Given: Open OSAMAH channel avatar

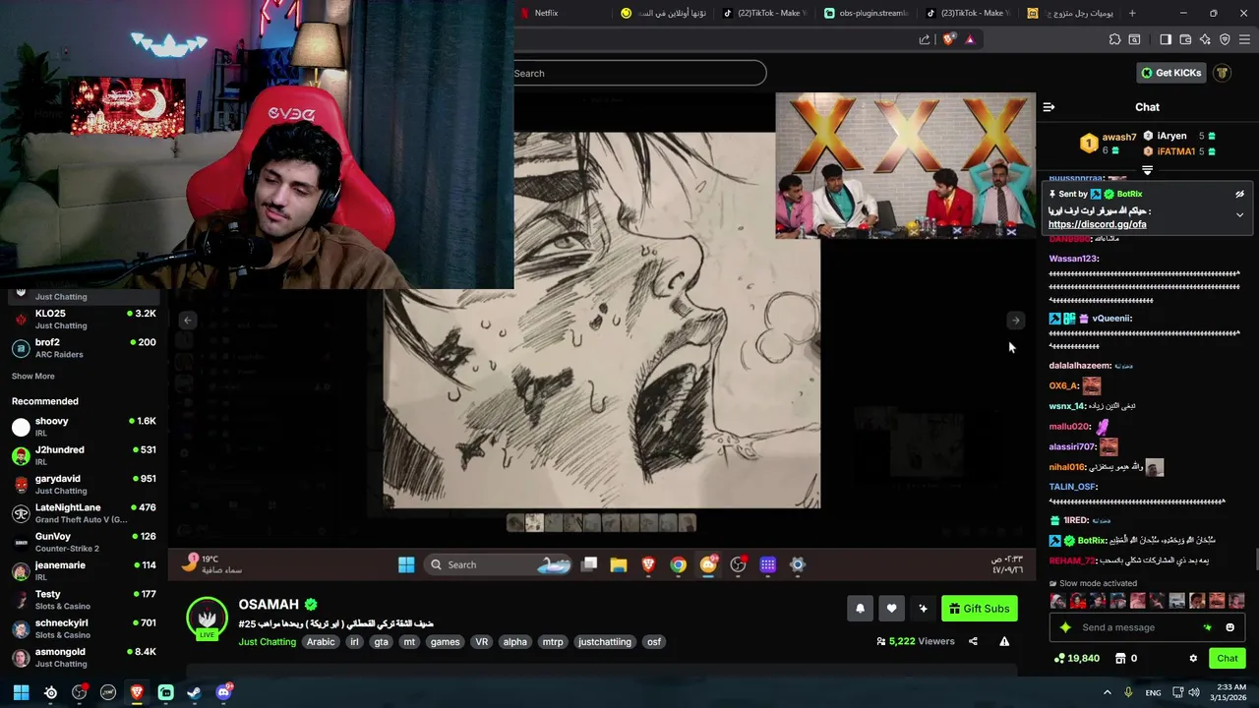Looking at the screenshot, I should tap(207, 618).
